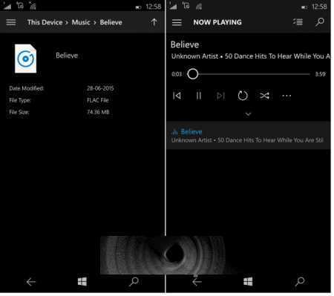334x296 pixels.
Task: Click the Unknown Artist album line in player
Action: (251, 56)
